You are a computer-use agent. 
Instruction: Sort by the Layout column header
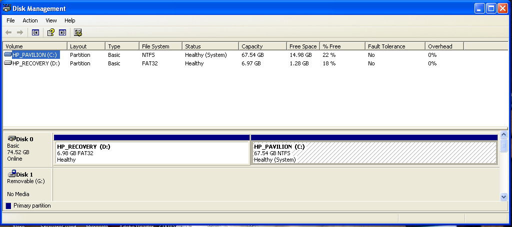[x=86, y=46]
